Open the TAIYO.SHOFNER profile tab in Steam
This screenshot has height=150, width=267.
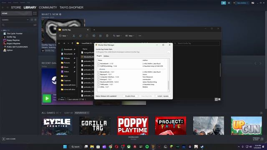[x=71, y=7]
